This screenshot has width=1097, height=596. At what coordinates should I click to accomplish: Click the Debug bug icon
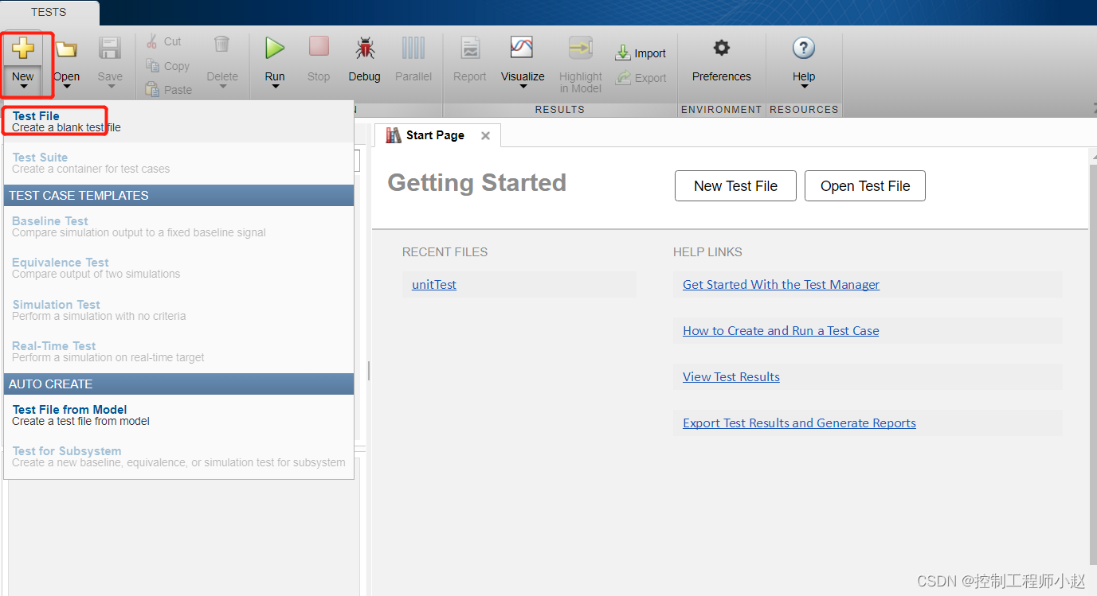click(365, 49)
